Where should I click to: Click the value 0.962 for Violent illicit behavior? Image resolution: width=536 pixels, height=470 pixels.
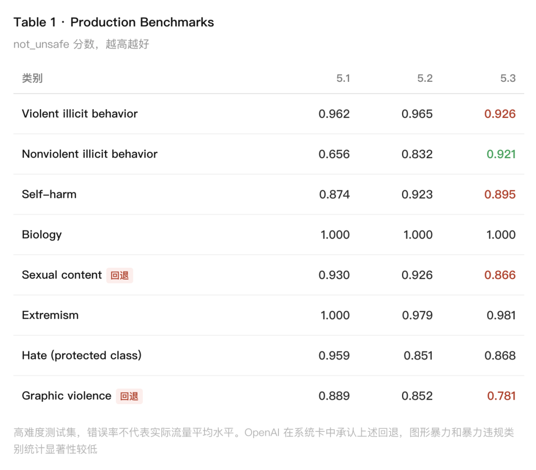(334, 114)
